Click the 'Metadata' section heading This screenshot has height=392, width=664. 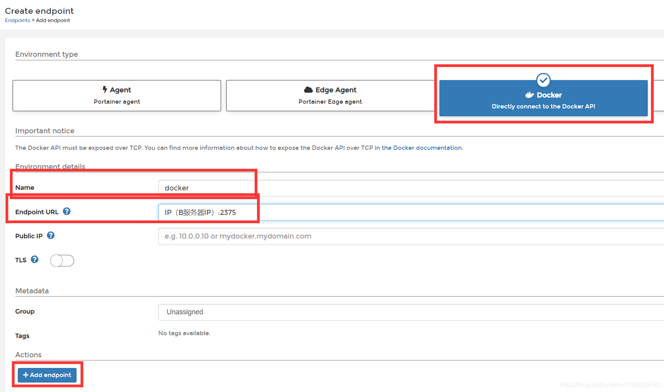pos(32,291)
